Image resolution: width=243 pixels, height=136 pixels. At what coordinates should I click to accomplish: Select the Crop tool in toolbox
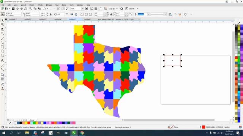click(x=2, y=29)
